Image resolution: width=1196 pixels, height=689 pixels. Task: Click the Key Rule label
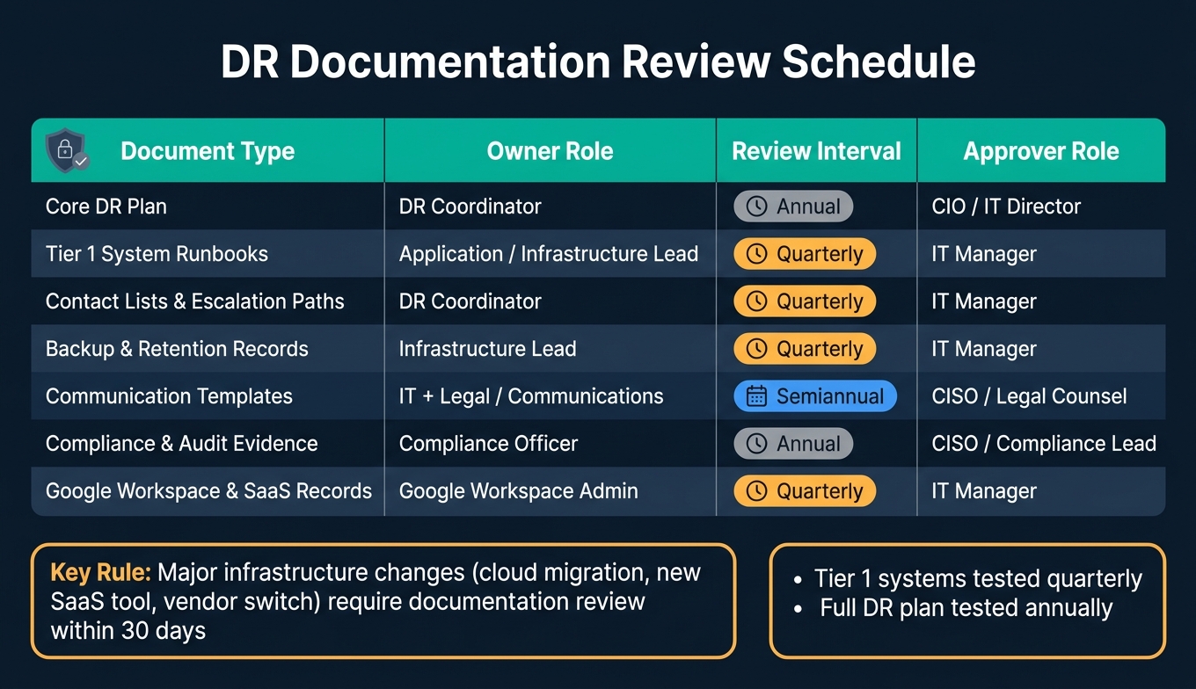point(101,573)
